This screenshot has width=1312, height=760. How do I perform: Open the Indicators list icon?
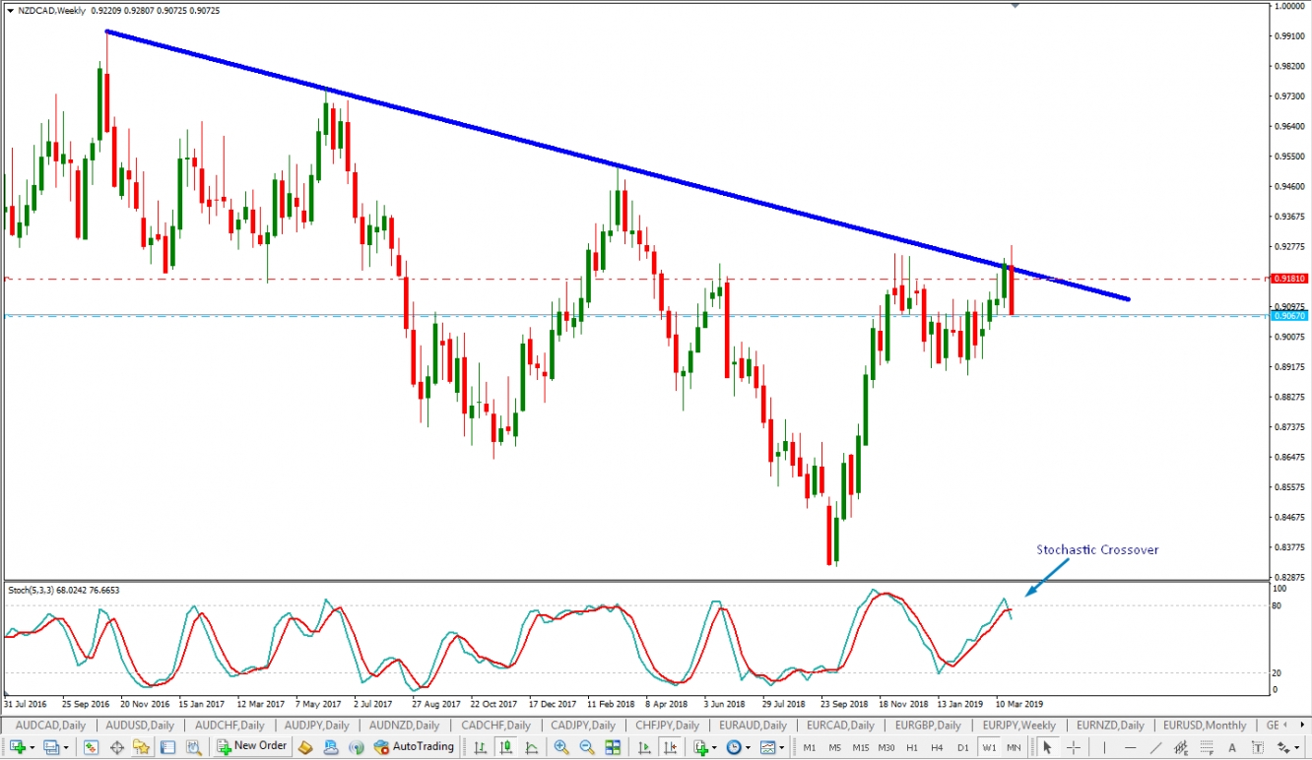pyautogui.click(x=701, y=747)
